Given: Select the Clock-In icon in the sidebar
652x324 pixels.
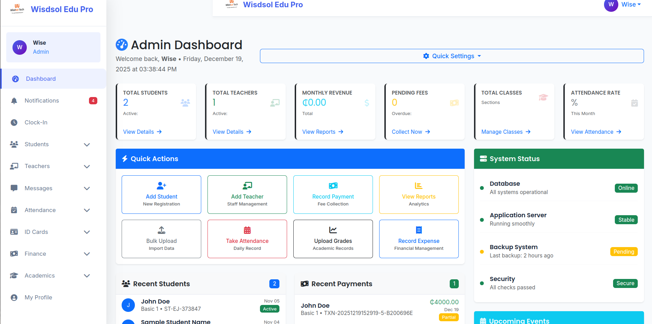Looking at the screenshot, I should pos(14,122).
